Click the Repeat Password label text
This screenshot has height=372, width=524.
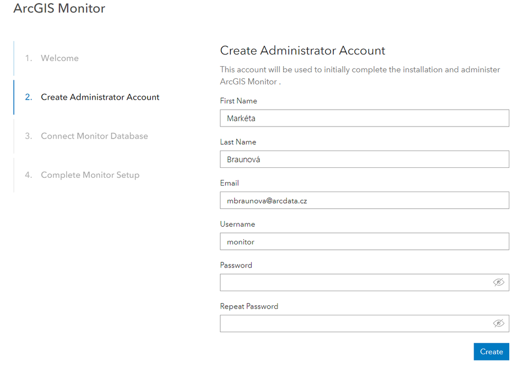(x=249, y=306)
